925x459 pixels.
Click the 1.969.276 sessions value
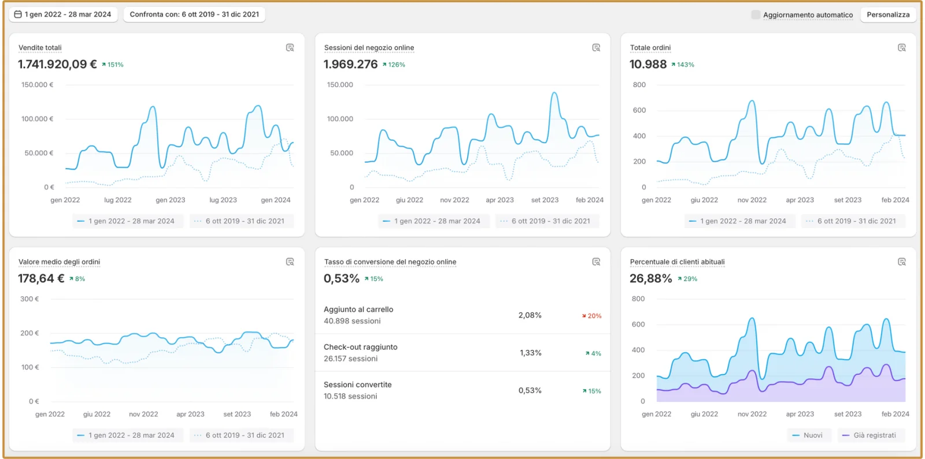coord(350,64)
